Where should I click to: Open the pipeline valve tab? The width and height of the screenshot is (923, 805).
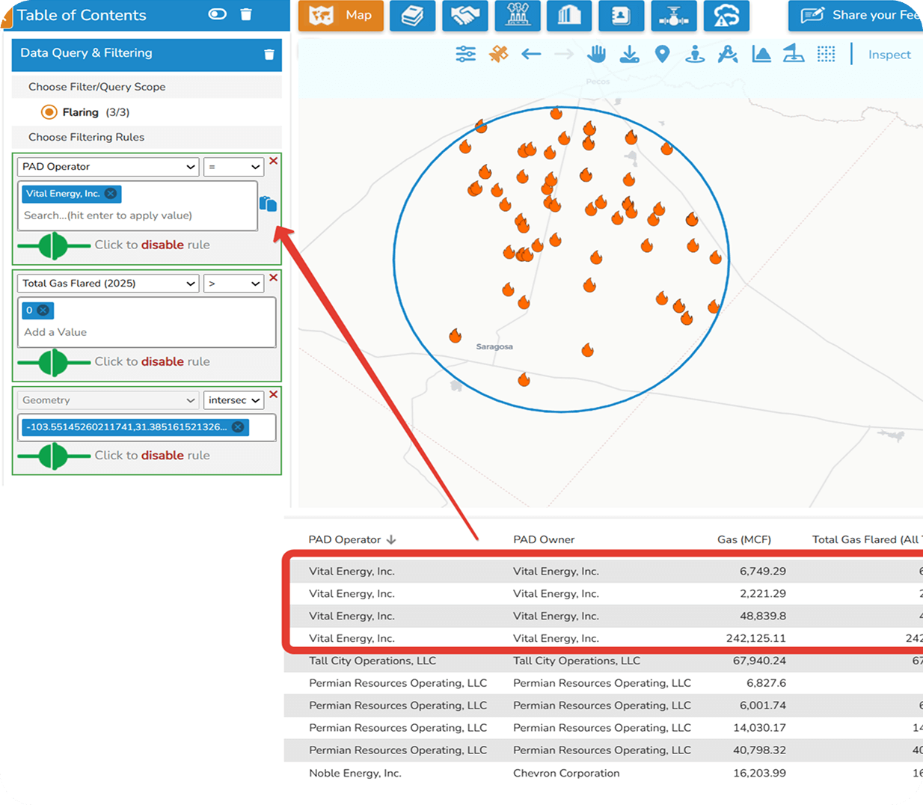[x=674, y=15]
